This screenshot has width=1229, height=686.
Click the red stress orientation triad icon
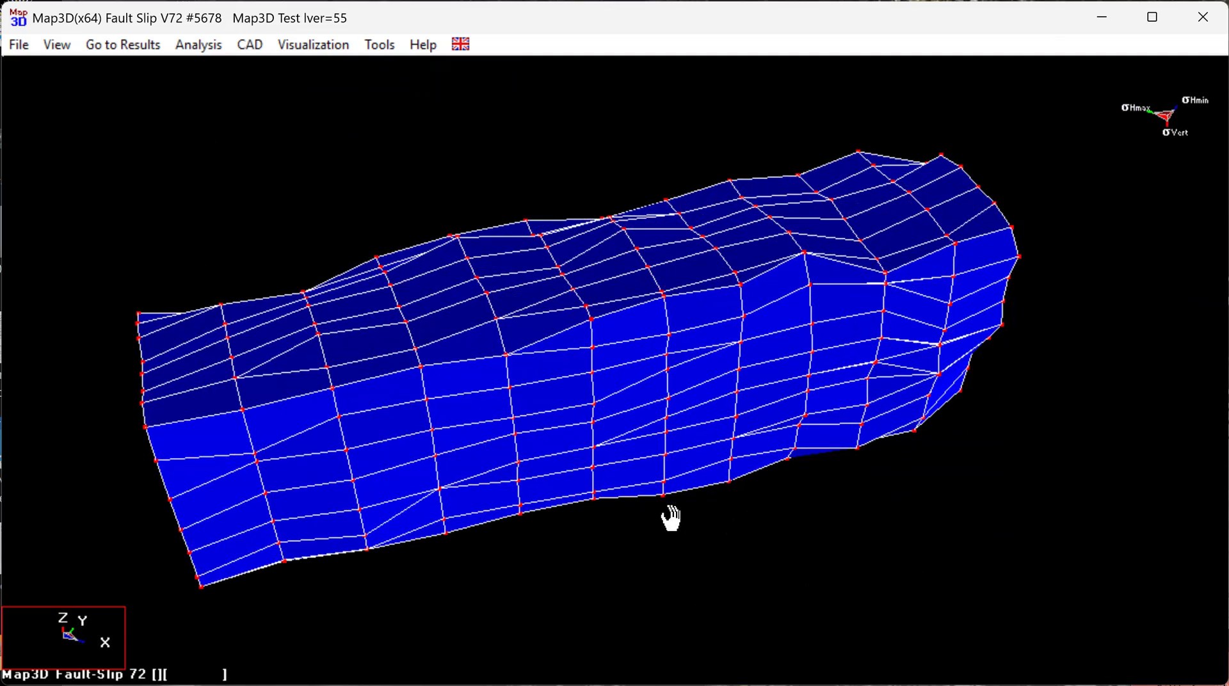point(1165,116)
